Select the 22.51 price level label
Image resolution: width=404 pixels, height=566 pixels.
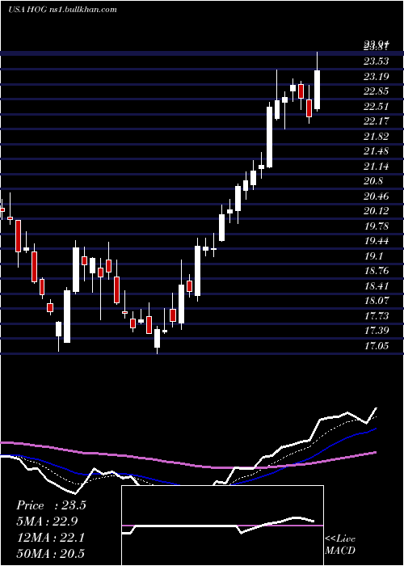pos(377,107)
